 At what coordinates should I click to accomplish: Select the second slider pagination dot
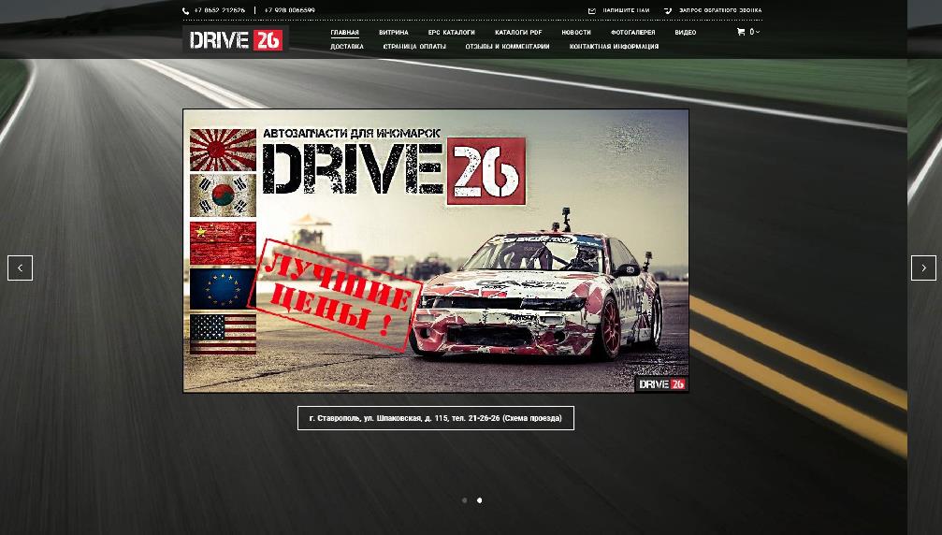479,500
